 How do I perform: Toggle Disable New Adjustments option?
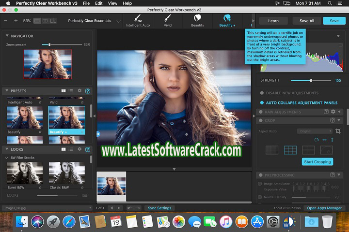coord(262,93)
